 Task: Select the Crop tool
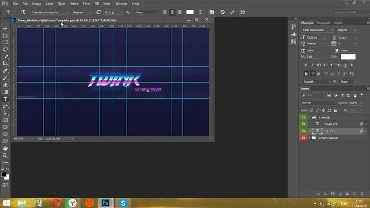pyautogui.click(x=5, y=64)
